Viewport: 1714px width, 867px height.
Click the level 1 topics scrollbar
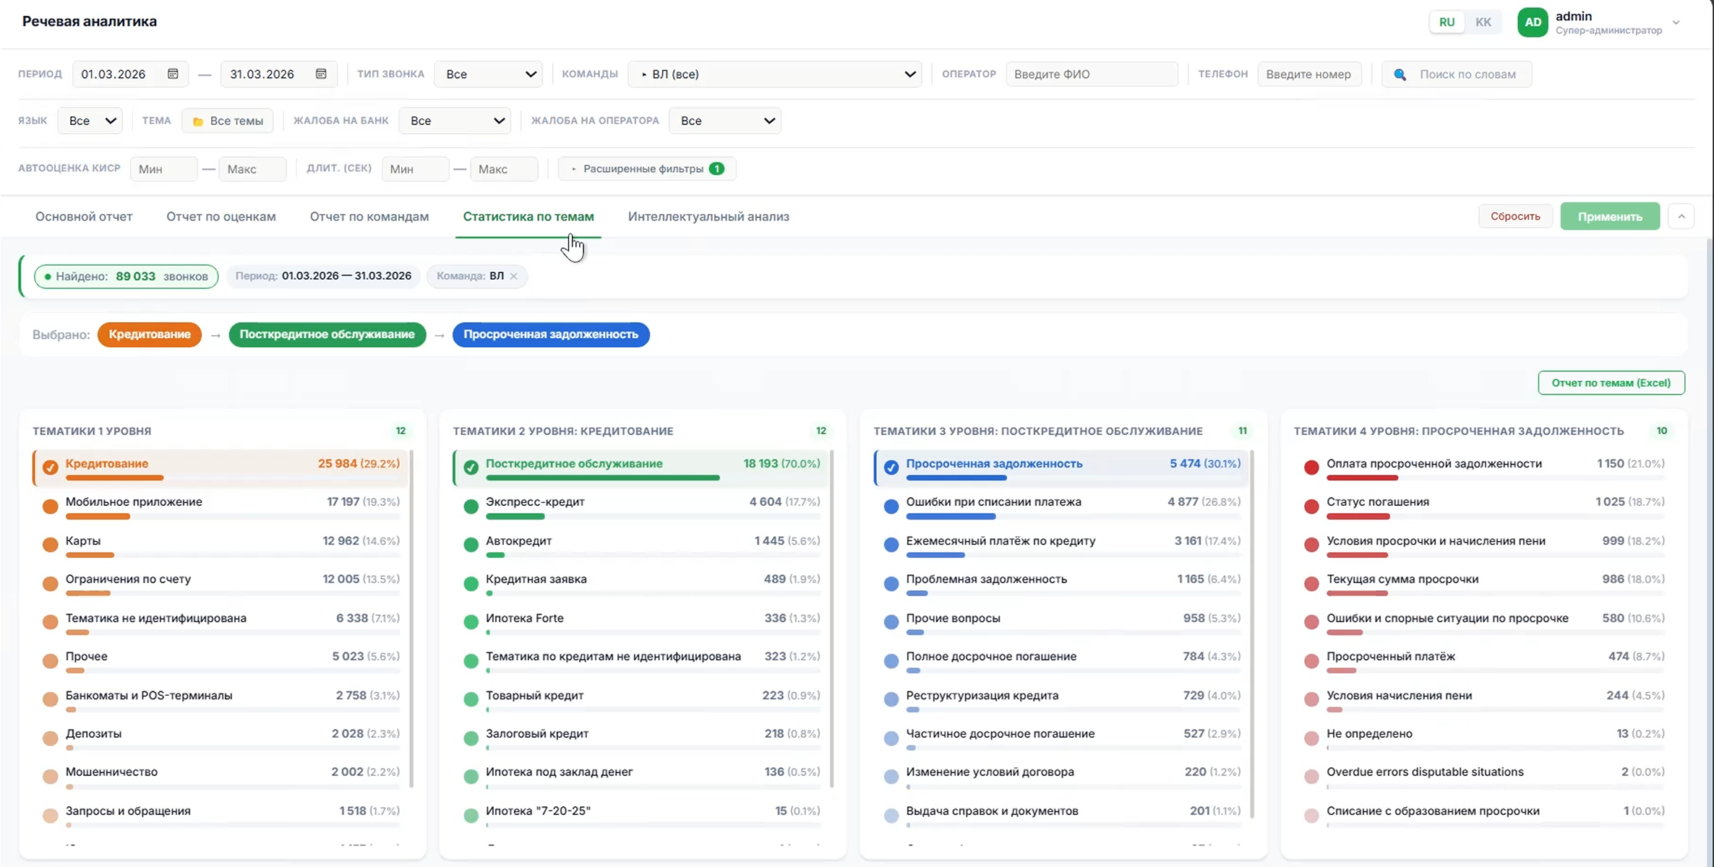(x=411, y=618)
